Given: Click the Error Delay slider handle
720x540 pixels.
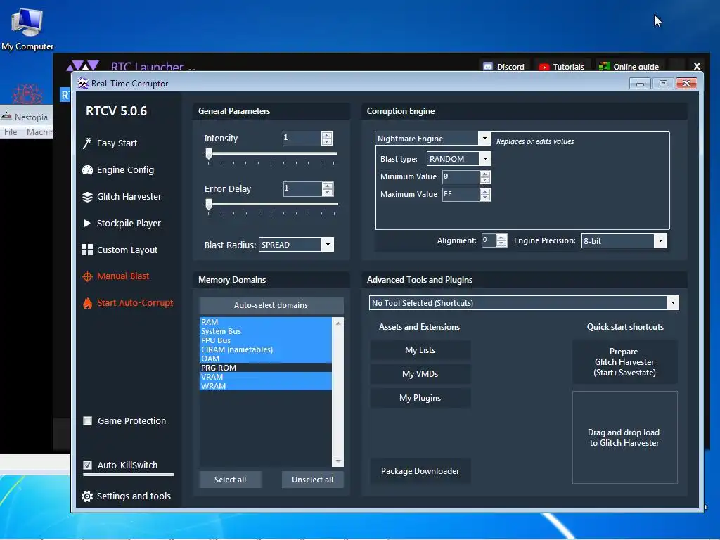Looking at the screenshot, I should pyautogui.click(x=208, y=205).
